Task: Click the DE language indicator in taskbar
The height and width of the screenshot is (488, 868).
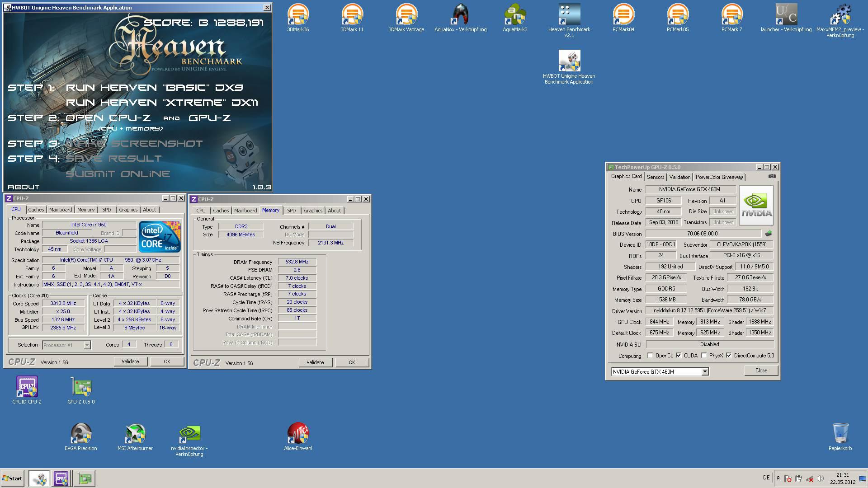Action: click(x=766, y=478)
